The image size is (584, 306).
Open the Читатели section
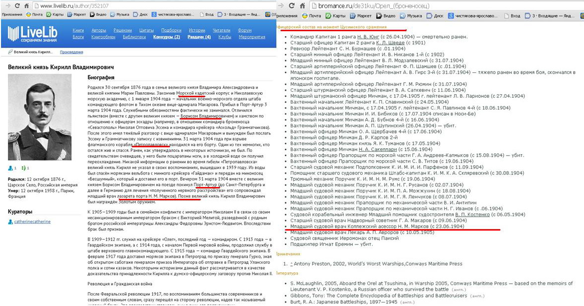click(222, 30)
